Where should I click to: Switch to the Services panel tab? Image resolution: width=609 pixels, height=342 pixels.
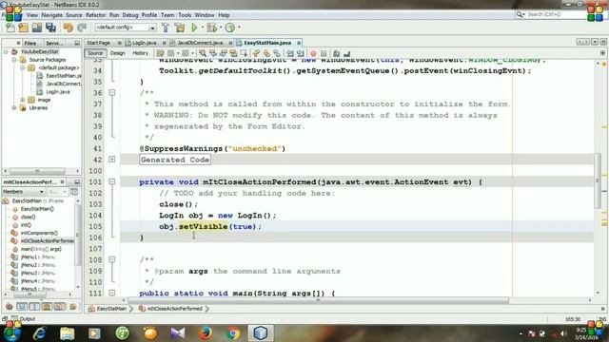click(55, 43)
